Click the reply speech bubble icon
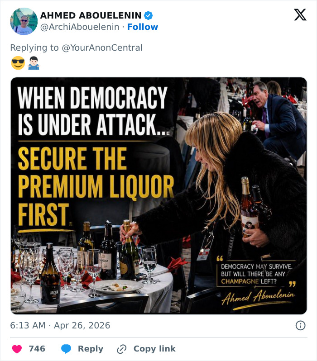Screen dimensions: 317x361 click(66, 349)
